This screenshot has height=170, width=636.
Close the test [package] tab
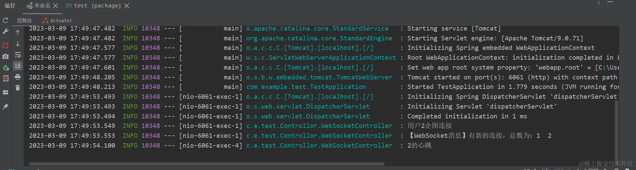127,6
